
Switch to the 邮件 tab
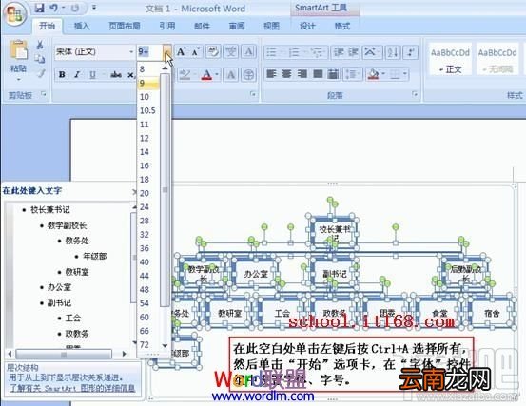click(202, 27)
